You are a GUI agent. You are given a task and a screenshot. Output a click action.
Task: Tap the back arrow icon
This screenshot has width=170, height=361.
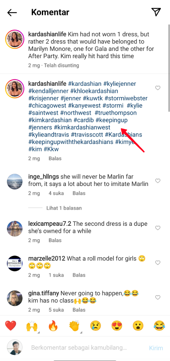12,12
